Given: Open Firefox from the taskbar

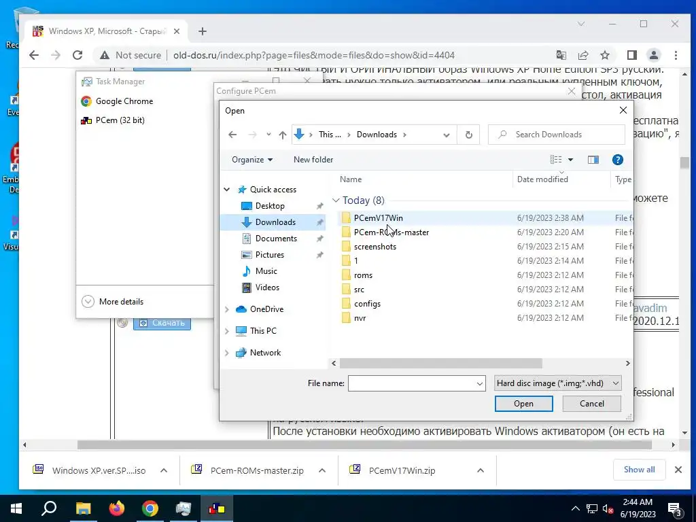Looking at the screenshot, I should pos(117,508).
